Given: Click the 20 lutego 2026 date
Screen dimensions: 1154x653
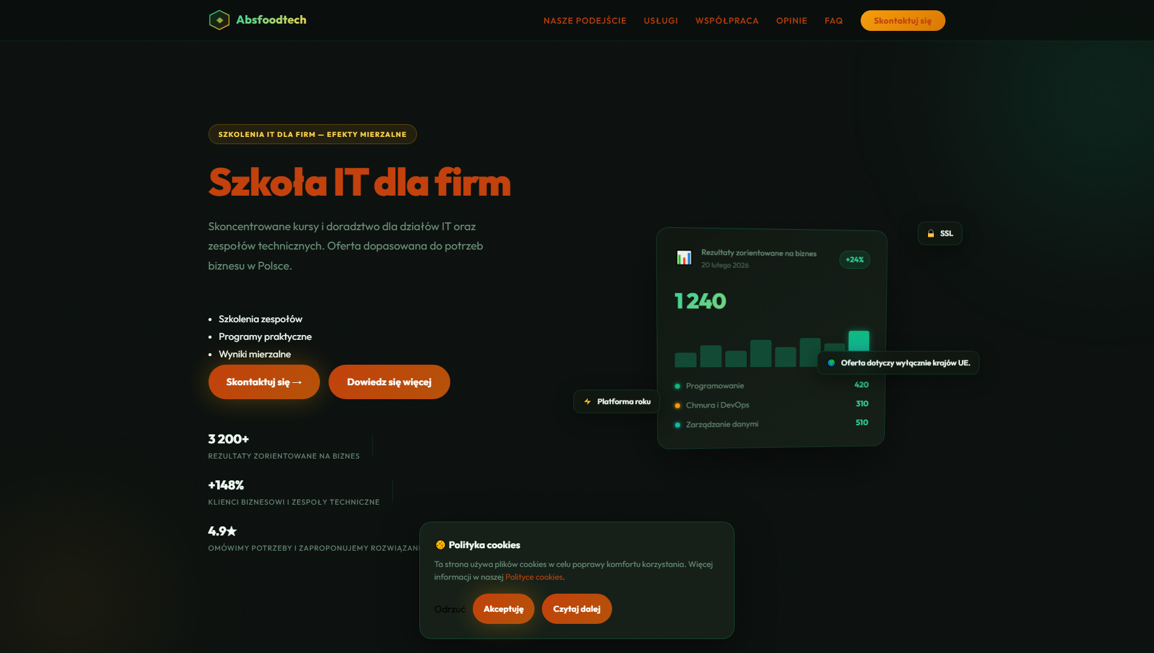Looking at the screenshot, I should [x=725, y=265].
